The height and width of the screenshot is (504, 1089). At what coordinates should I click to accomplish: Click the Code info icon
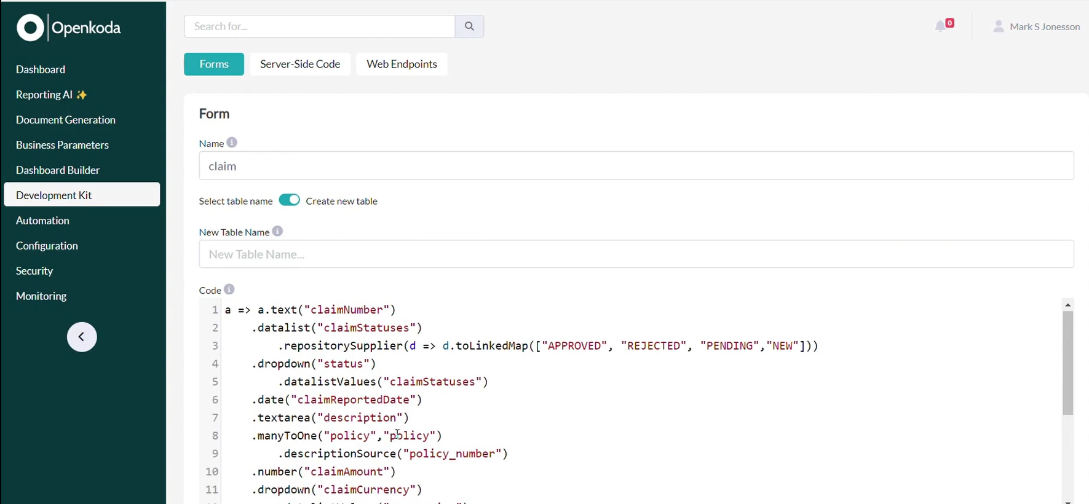pyautogui.click(x=229, y=289)
